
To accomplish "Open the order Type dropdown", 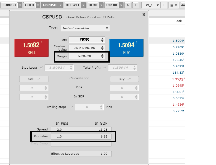I will pos(85,28).
